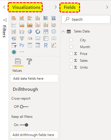Select the pie chart visualization
Screen dimensions: 111x140
(x=30, y=32)
